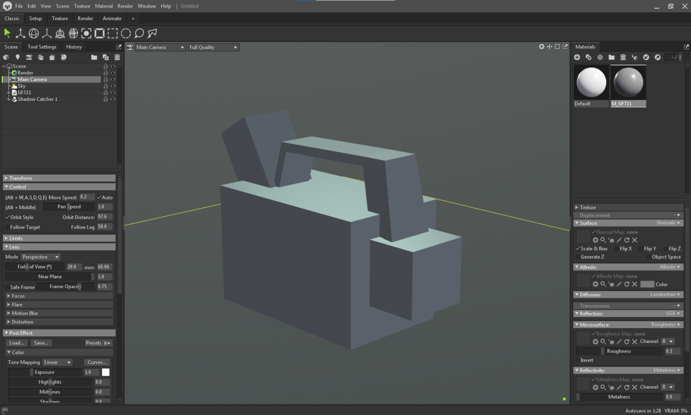
Task: Enable Generate Z checkbox
Action: (578, 257)
